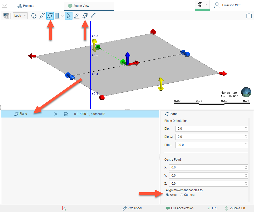
Task: Open the Look dropdown menu
Action: [20, 16]
